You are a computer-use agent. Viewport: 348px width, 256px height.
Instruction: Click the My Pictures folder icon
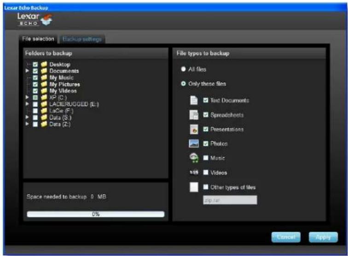pos(44,84)
